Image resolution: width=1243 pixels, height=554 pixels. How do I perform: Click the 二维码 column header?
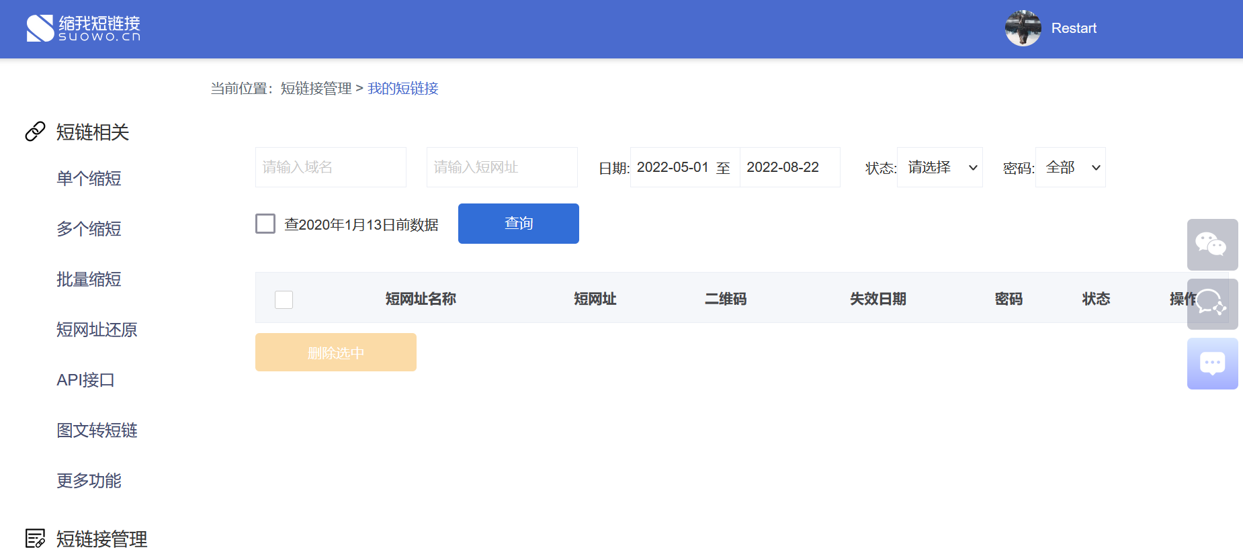[x=726, y=299]
